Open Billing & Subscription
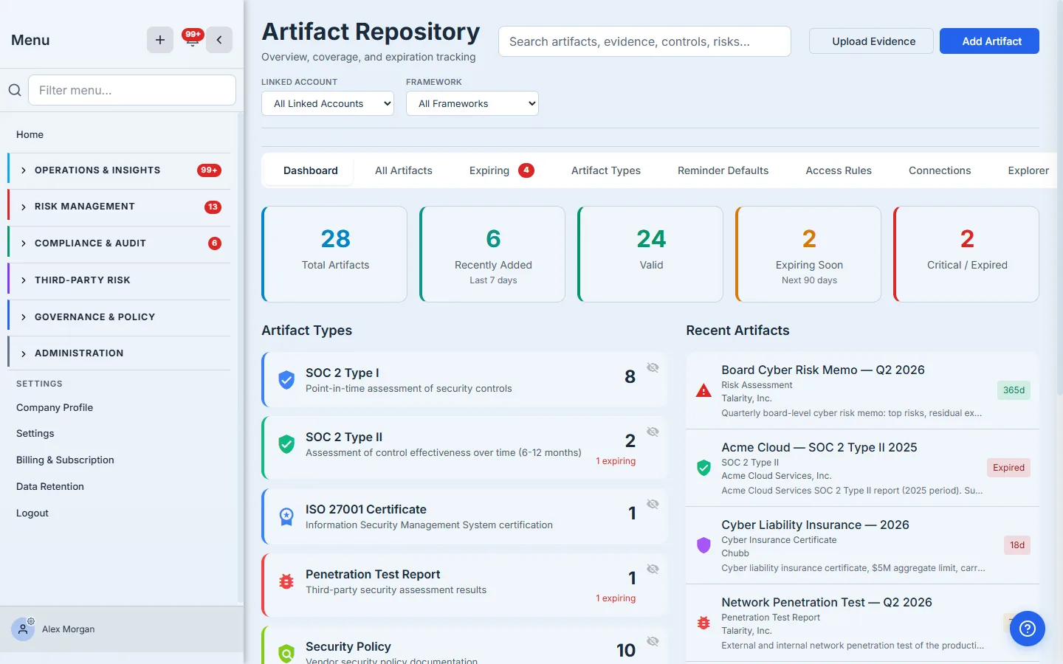The image size is (1063, 664). [65, 460]
